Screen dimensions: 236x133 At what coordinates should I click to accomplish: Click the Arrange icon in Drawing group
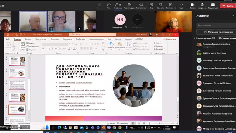(x=120, y=45)
